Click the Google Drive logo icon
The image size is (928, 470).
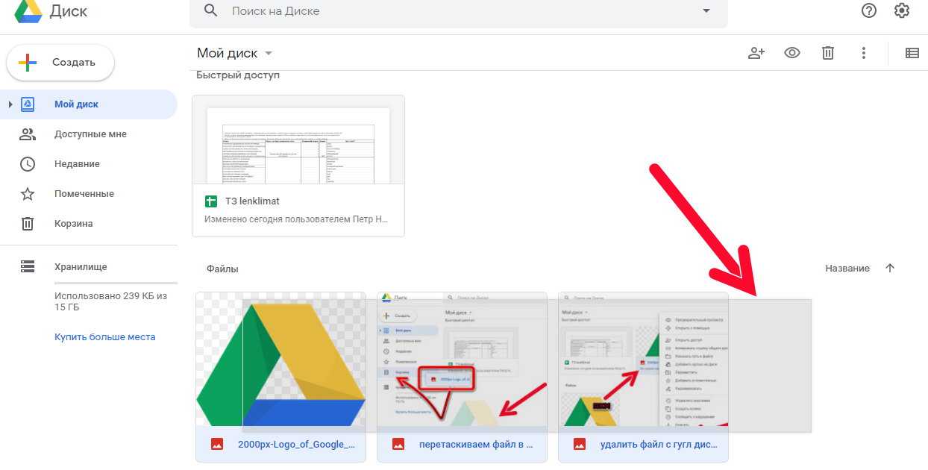(28, 10)
